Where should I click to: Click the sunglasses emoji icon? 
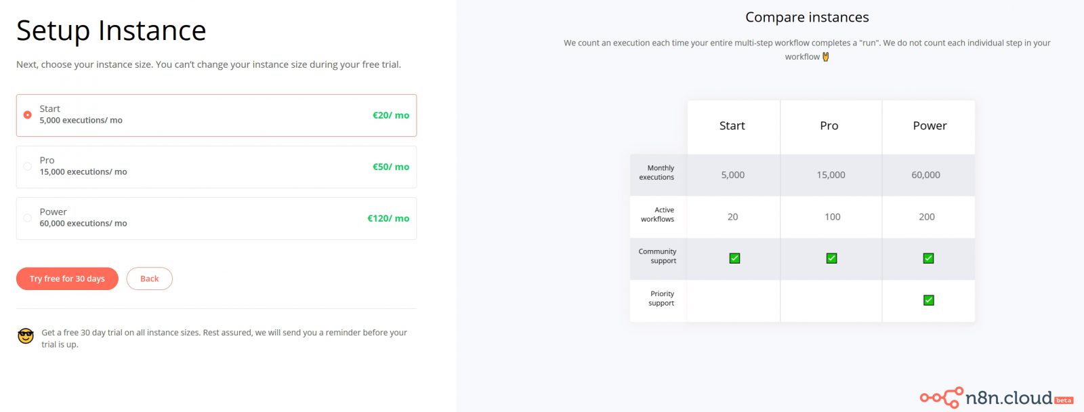point(26,336)
